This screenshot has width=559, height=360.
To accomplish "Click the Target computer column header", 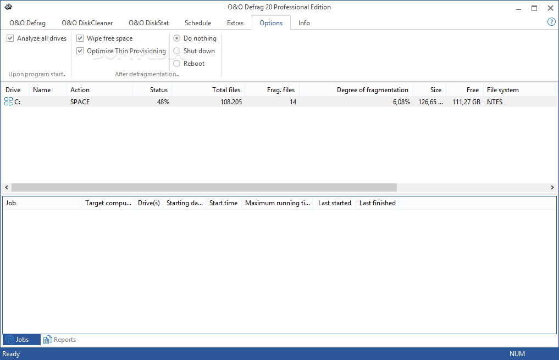I will 108,203.
